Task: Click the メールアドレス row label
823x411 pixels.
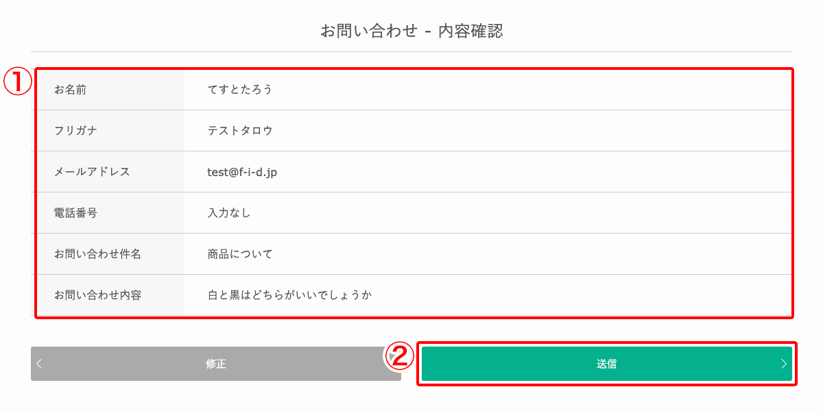Action: point(92,171)
